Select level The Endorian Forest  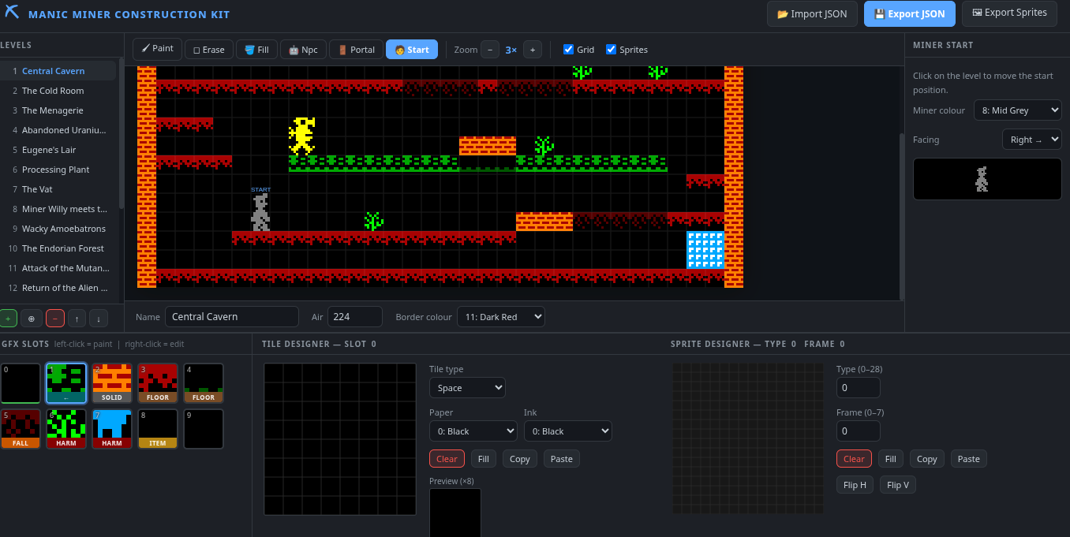pos(58,248)
